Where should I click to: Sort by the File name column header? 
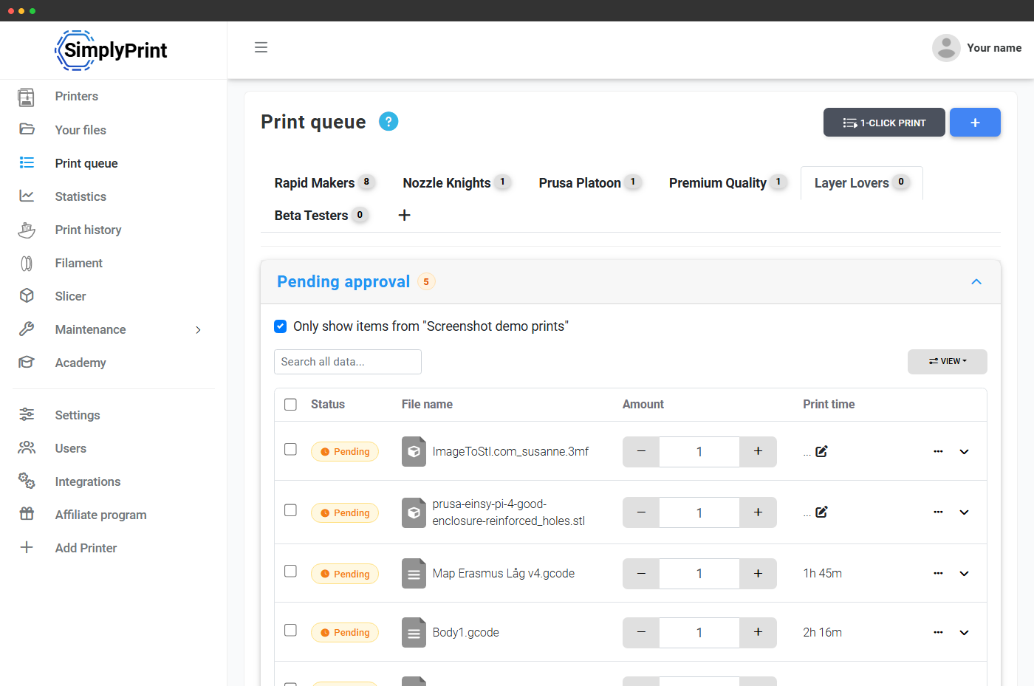(x=427, y=404)
